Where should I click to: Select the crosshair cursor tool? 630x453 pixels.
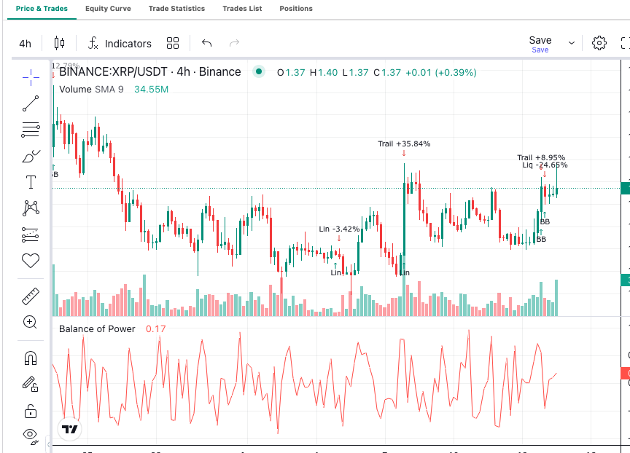(x=31, y=77)
